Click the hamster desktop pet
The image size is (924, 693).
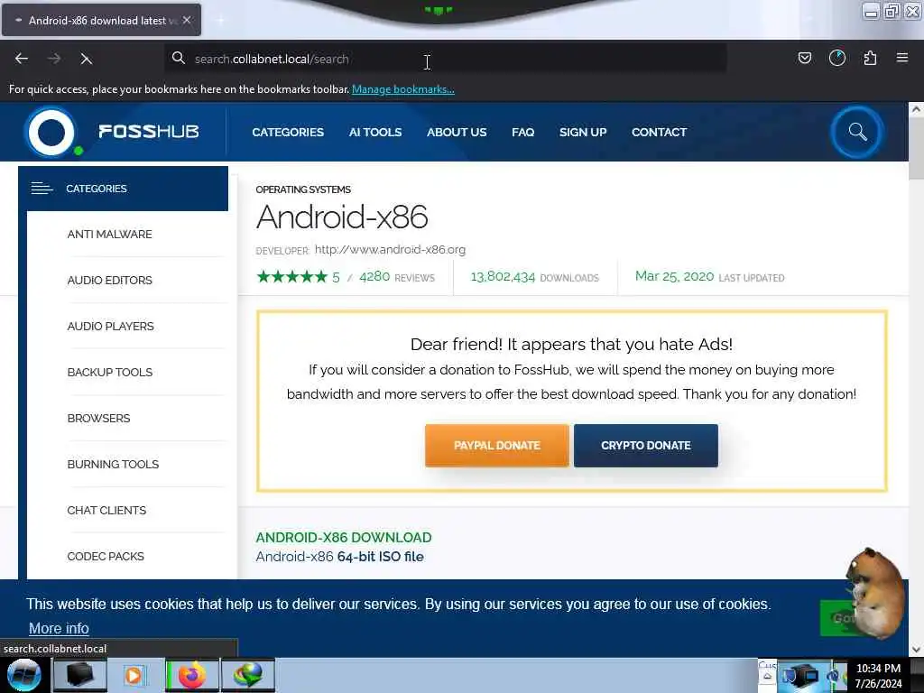[x=874, y=592]
